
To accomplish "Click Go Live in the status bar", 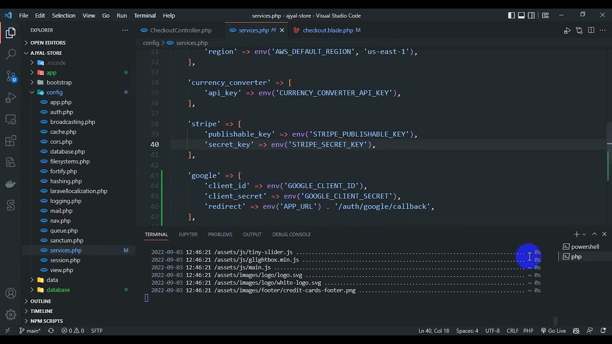I will 553,331.
